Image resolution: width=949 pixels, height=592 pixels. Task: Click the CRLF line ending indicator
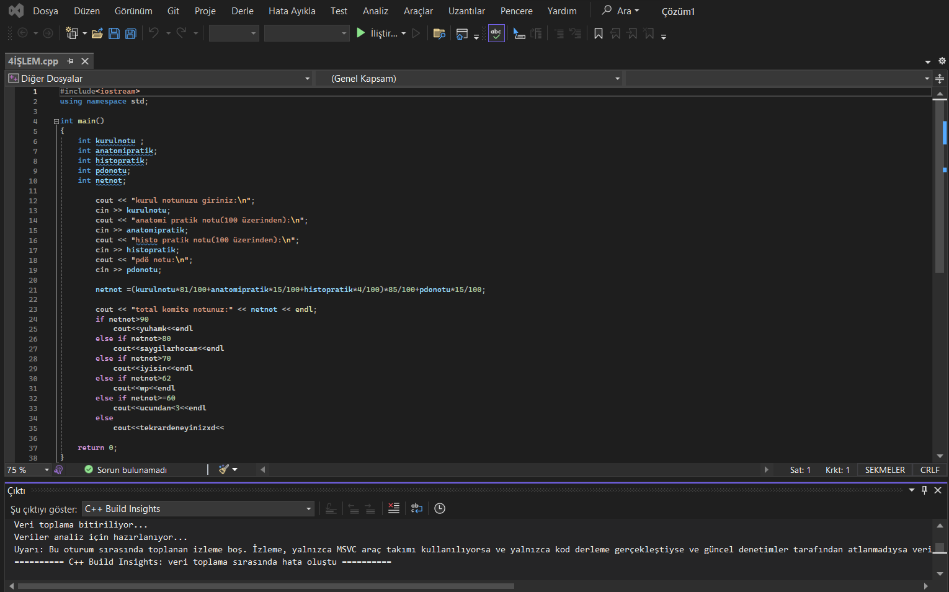tap(929, 470)
